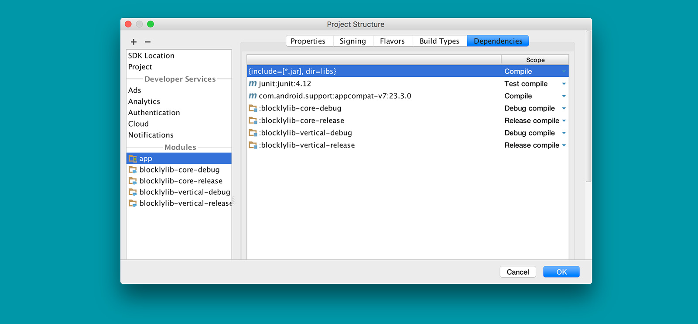Open scope dropdown for appcompat-v7:23.3.0

coord(564,96)
